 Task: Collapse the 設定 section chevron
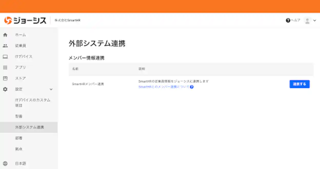click(51, 89)
